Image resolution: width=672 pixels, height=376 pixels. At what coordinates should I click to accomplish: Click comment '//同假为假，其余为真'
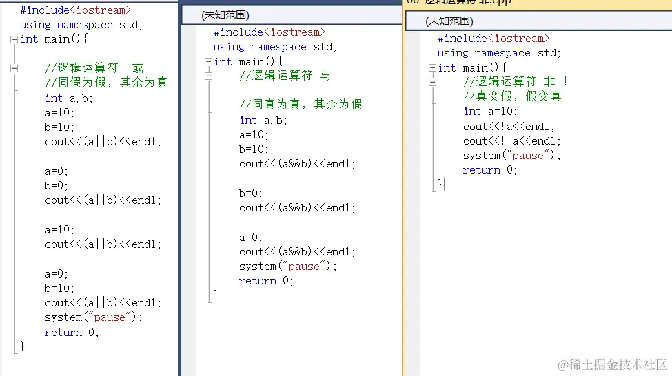click(x=106, y=82)
